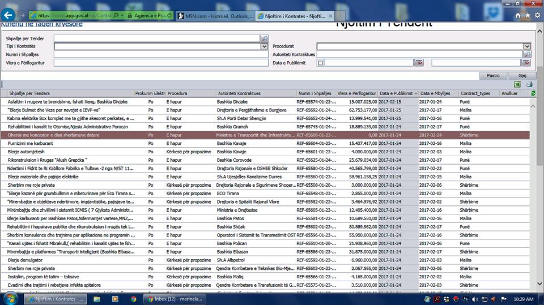
Task: Click the search icon beside Shpallje për Tender
Action: (264, 38)
